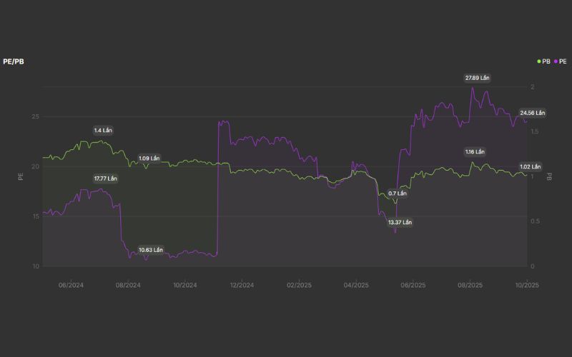Click the 12/2024 x-axis tick

pos(242,285)
